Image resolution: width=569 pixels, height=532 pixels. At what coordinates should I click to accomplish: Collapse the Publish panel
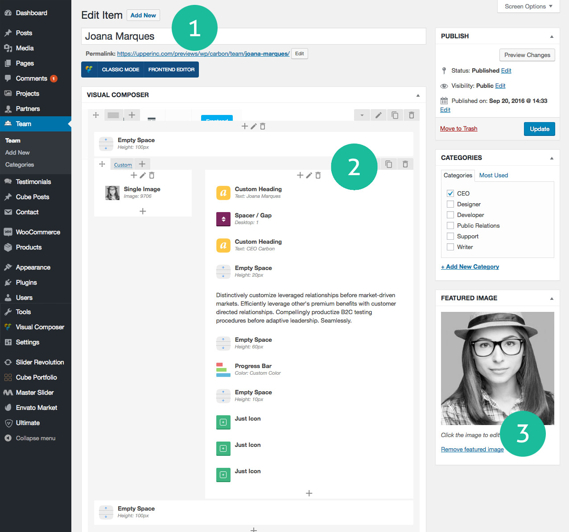(552, 37)
